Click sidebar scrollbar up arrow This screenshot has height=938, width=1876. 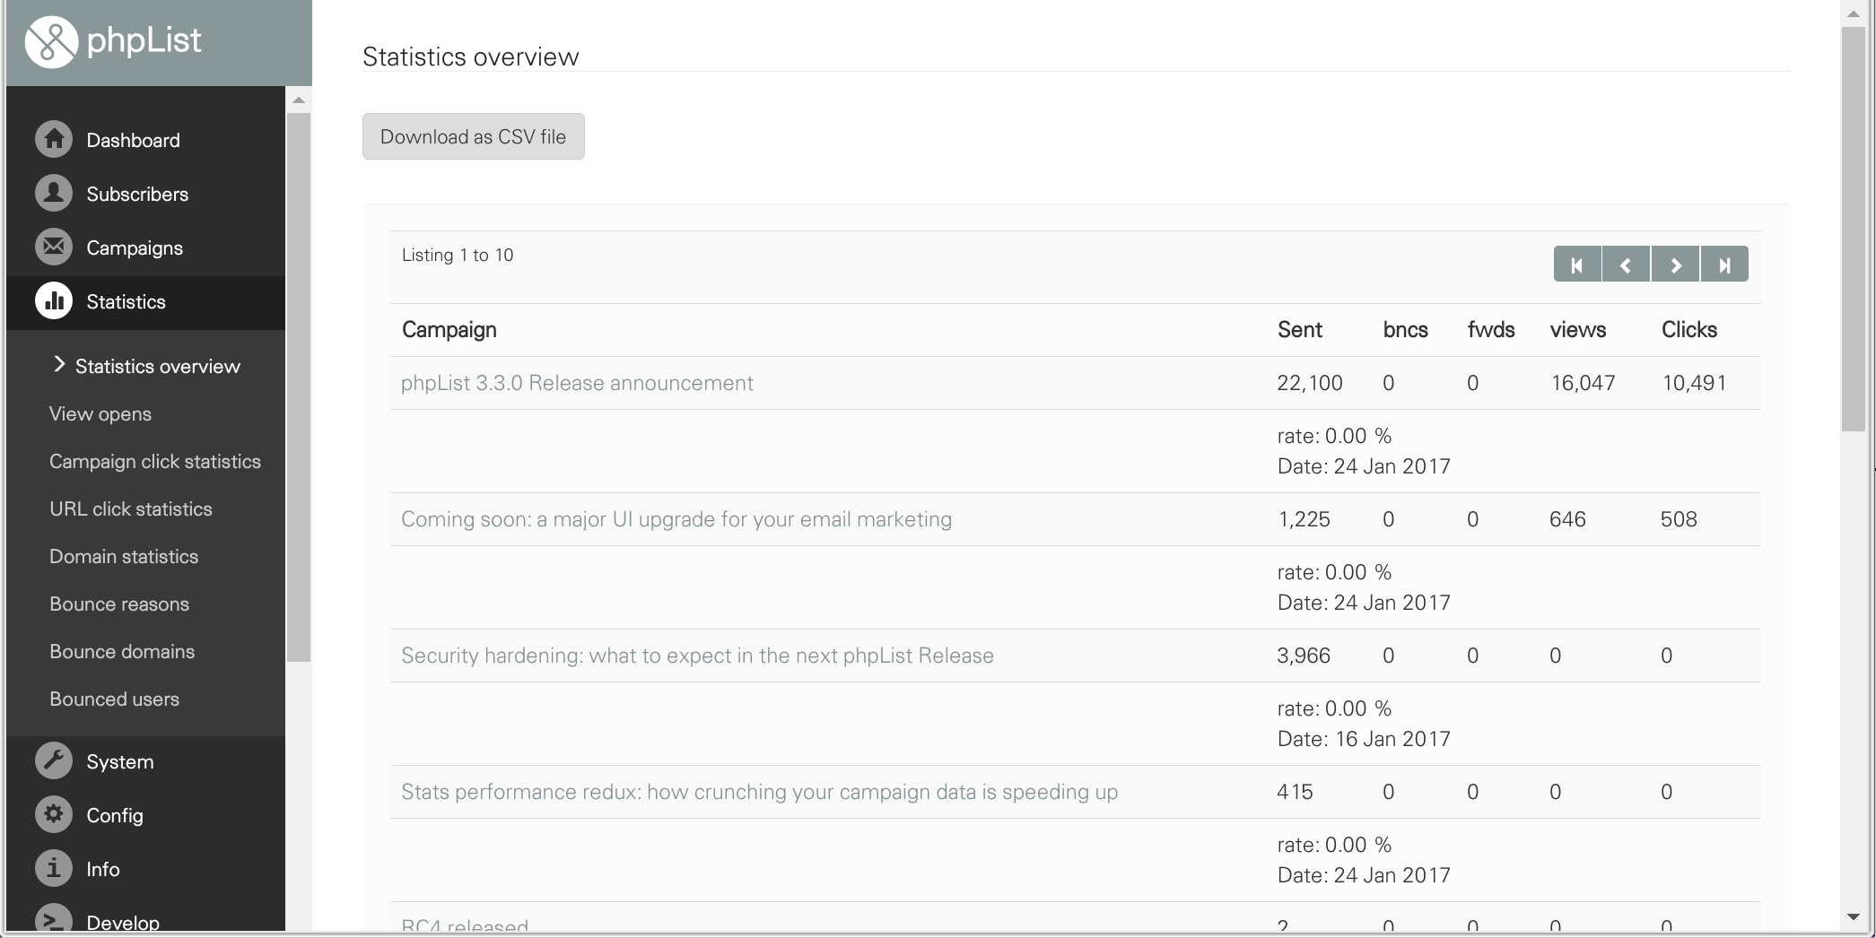point(299,100)
